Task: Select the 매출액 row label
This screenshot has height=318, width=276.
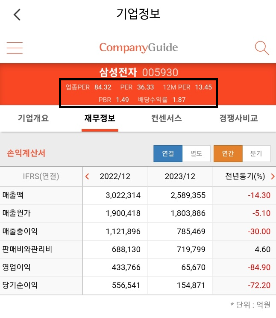Action: [13, 195]
